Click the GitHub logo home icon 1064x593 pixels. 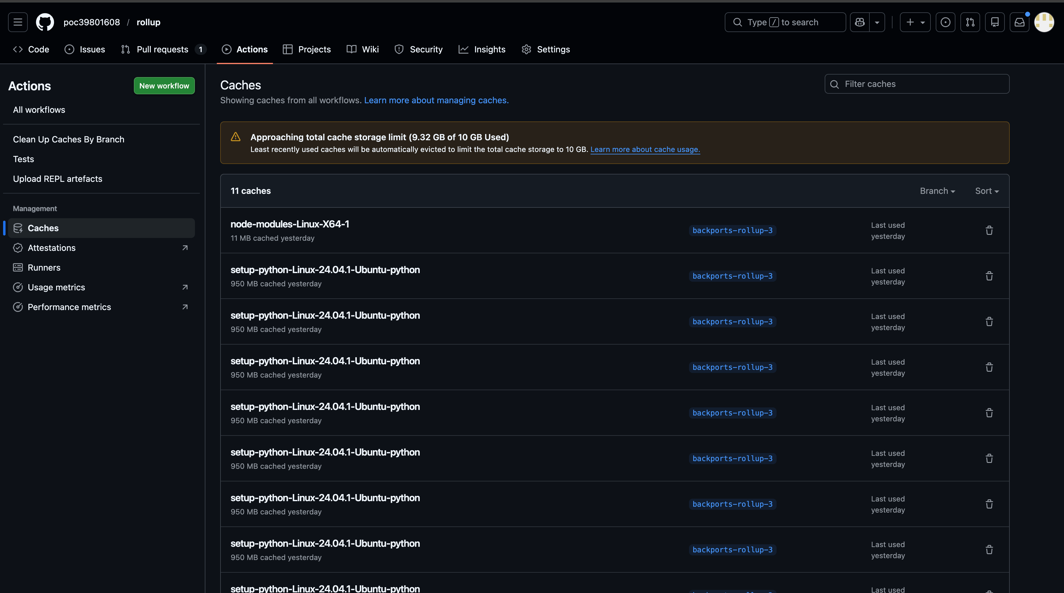click(x=45, y=22)
